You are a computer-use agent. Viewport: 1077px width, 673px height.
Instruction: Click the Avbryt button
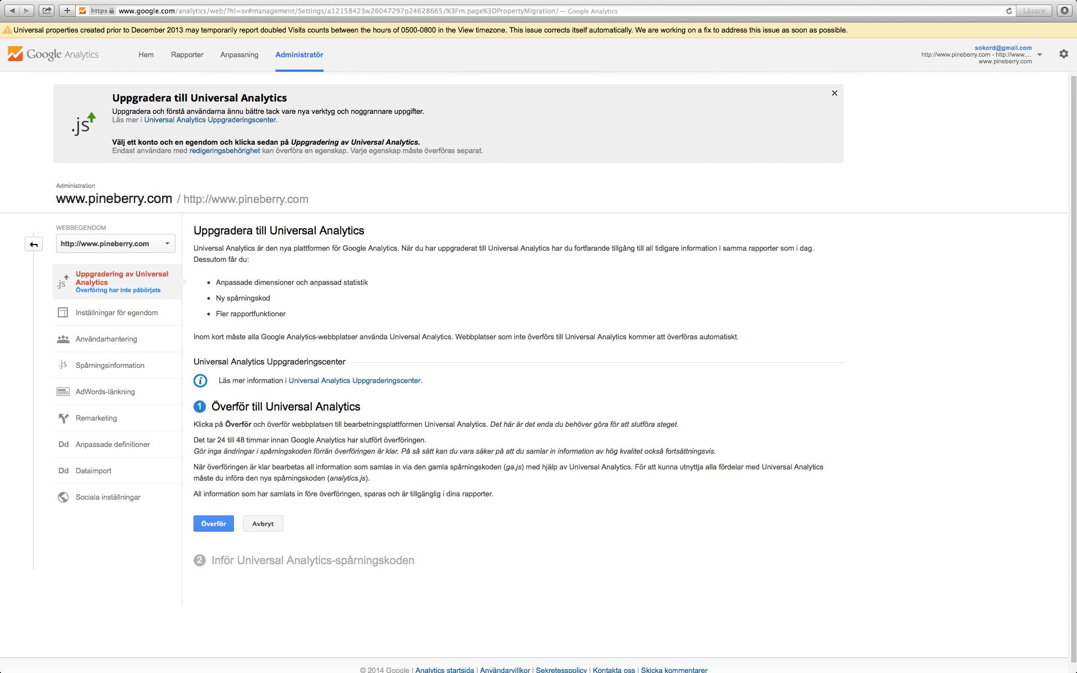click(263, 523)
